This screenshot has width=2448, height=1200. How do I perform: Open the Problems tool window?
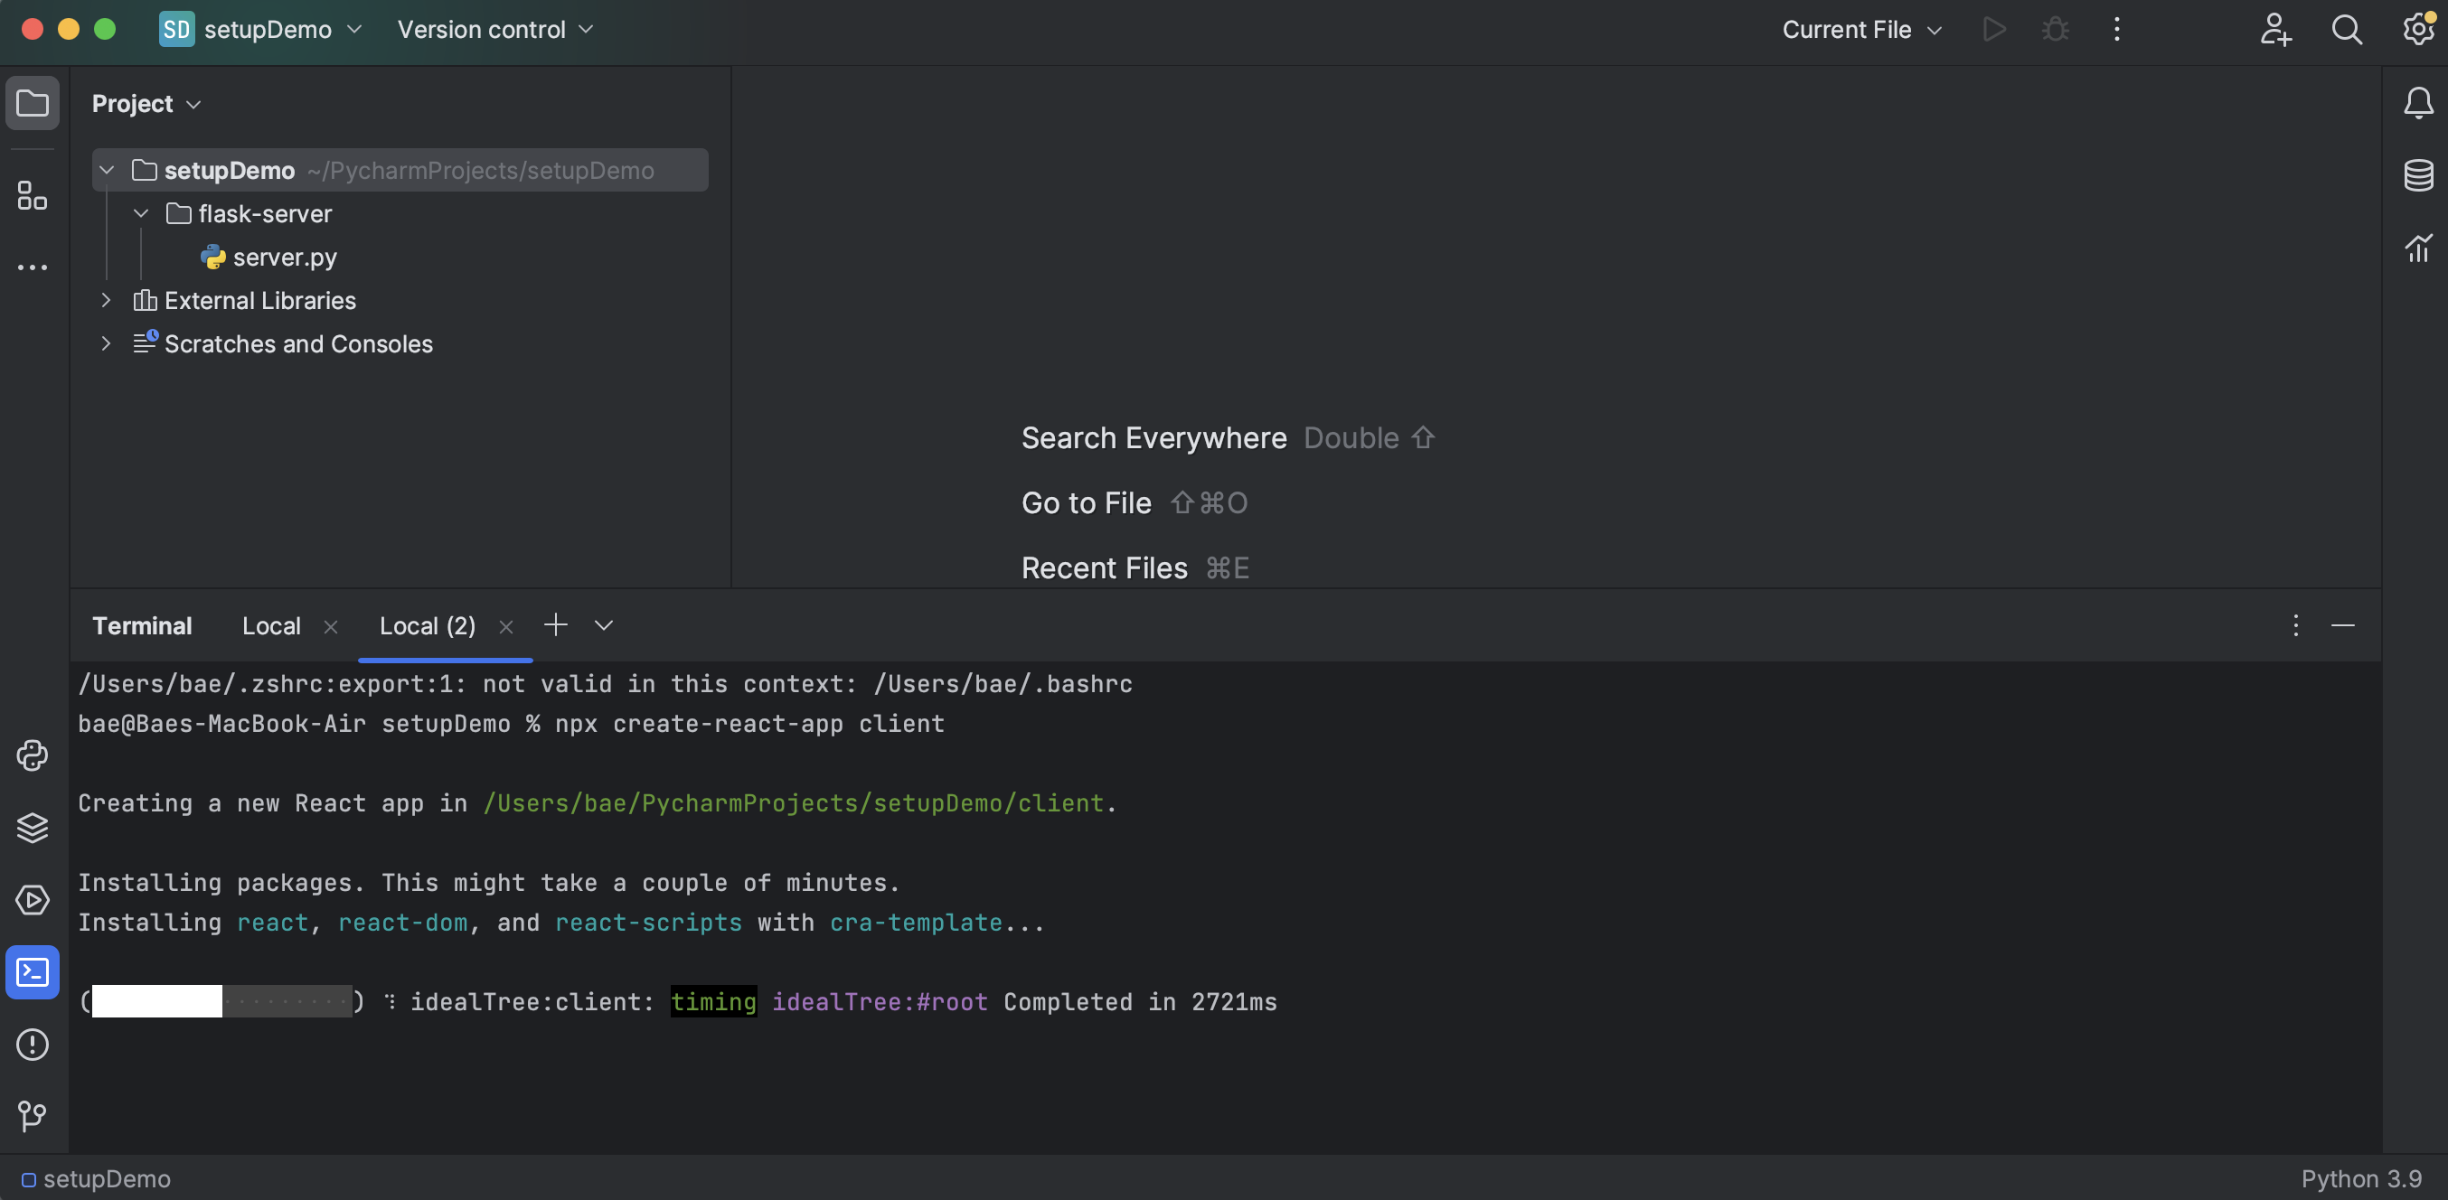click(33, 1045)
